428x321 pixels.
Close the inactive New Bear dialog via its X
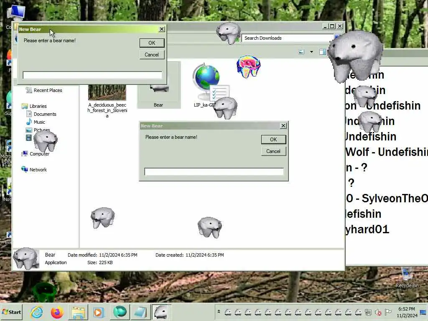[x=283, y=125]
